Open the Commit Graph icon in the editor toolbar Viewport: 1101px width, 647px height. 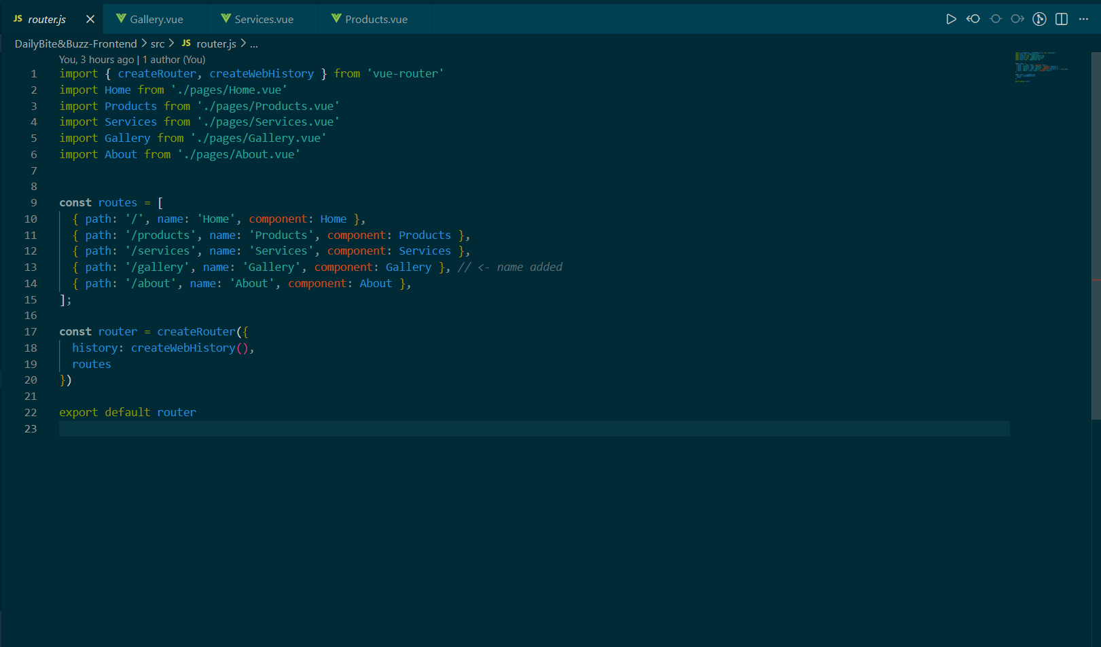click(1039, 19)
